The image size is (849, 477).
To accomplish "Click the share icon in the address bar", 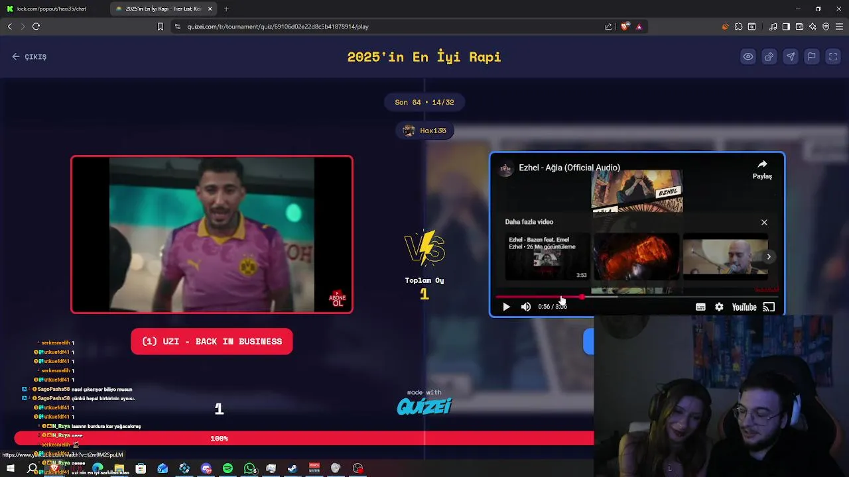I will click(608, 26).
